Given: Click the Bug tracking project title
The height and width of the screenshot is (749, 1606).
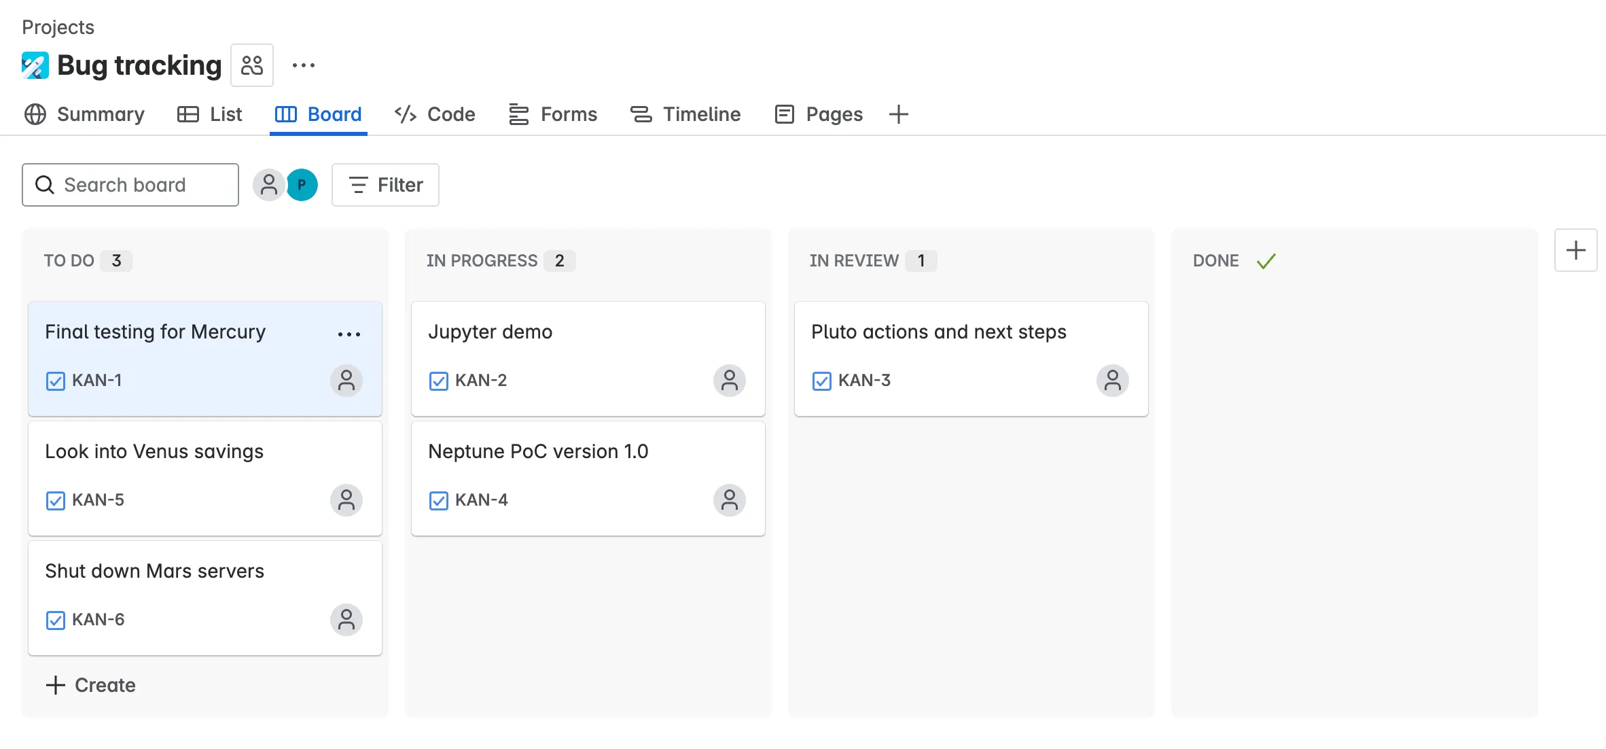Looking at the screenshot, I should tap(139, 65).
